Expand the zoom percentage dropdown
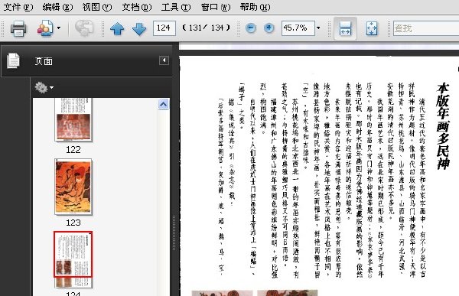This screenshot has width=459, height=296. click(x=318, y=28)
